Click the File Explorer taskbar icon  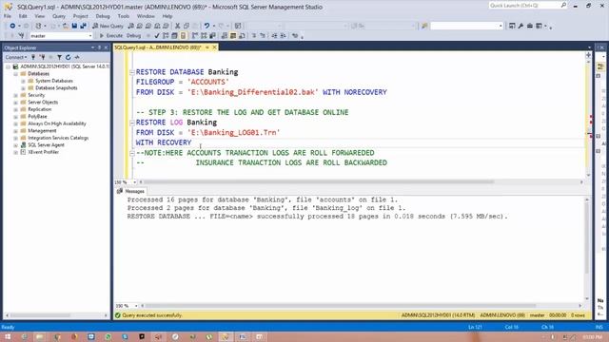click(x=40, y=336)
